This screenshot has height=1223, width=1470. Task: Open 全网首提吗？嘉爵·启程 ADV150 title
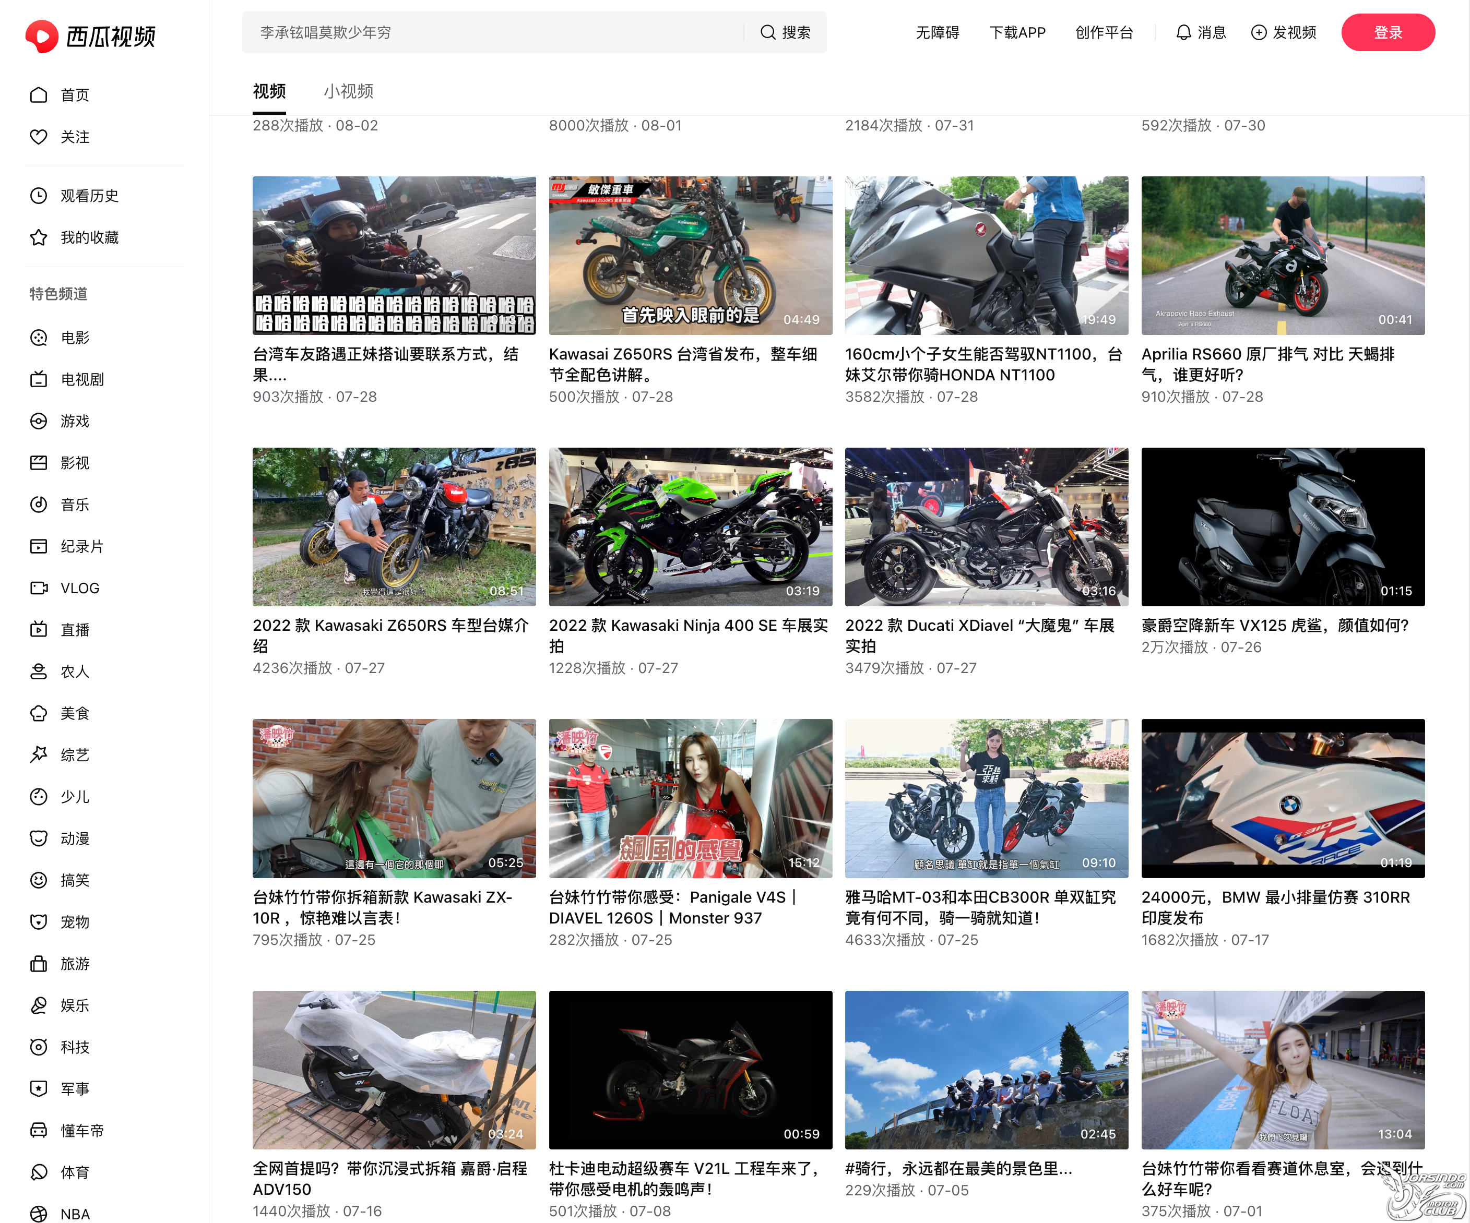pos(390,1179)
